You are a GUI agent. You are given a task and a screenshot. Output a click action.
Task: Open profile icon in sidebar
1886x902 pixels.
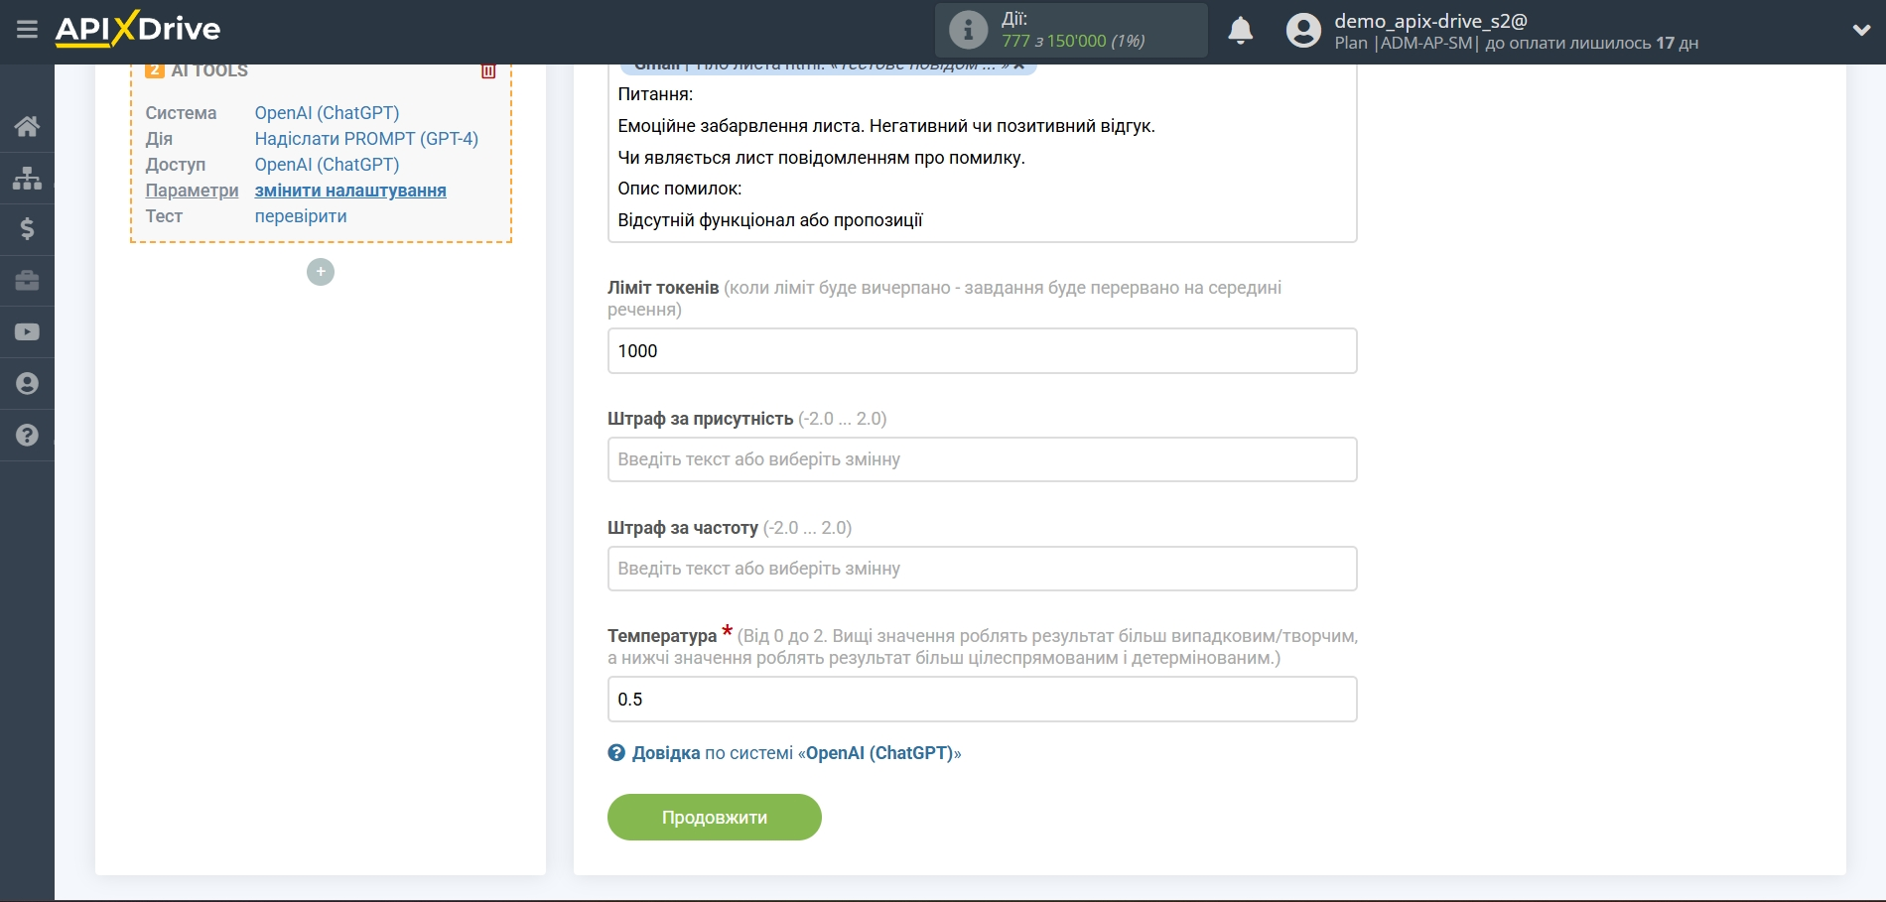[27, 384]
